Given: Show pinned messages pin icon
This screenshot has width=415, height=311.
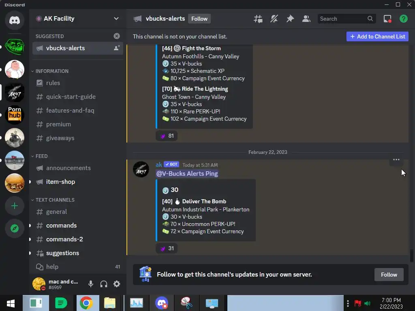Looking at the screenshot, I should (290, 19).
